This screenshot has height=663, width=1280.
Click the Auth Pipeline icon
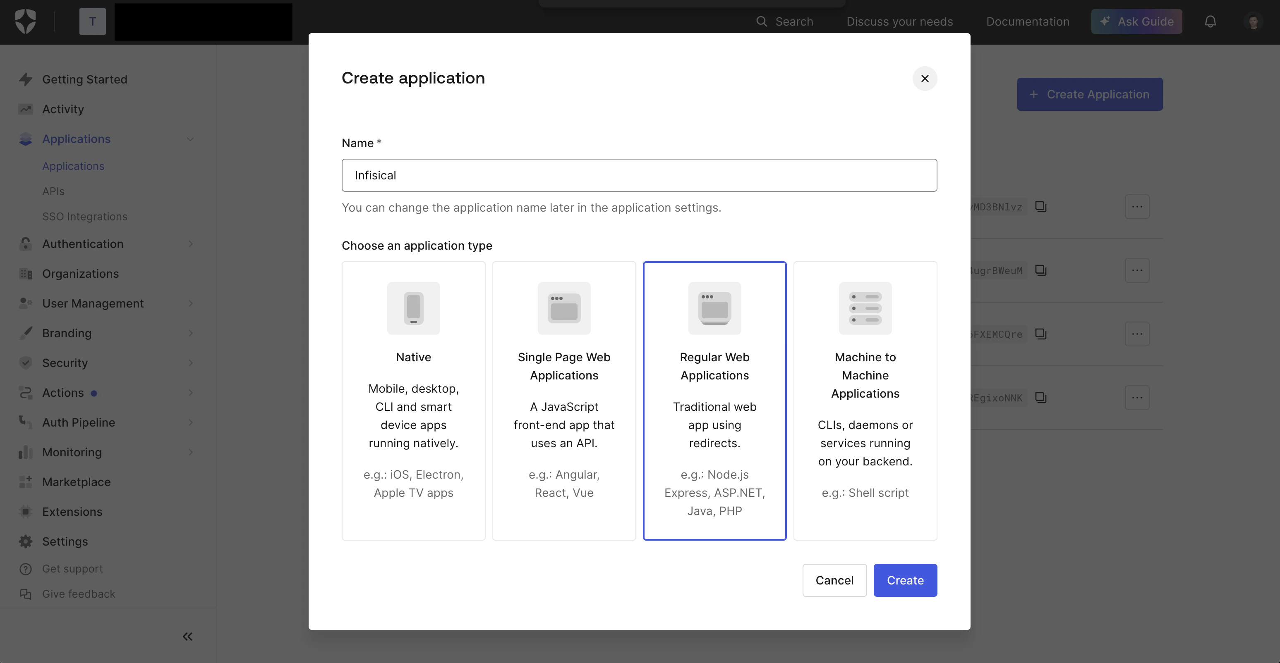(x=25, y=422)
